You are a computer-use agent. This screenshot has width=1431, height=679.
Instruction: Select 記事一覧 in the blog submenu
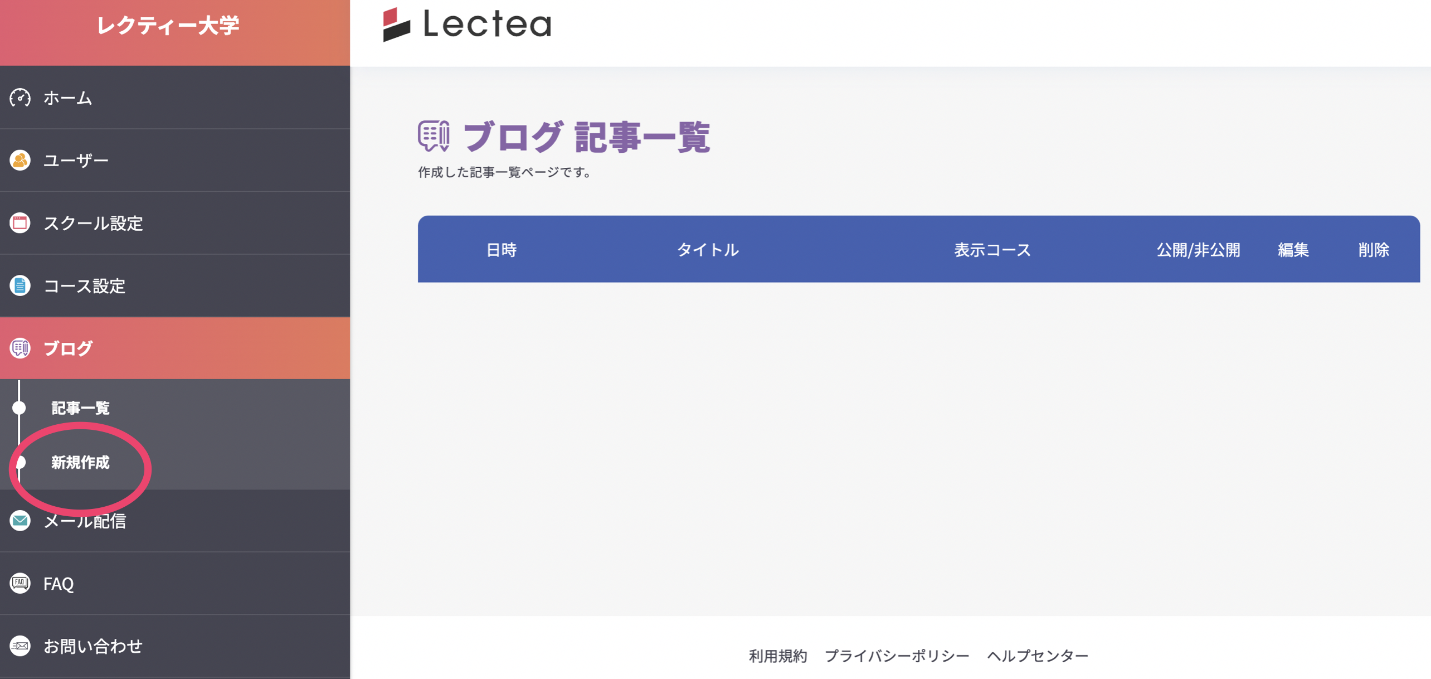[80, 408]
